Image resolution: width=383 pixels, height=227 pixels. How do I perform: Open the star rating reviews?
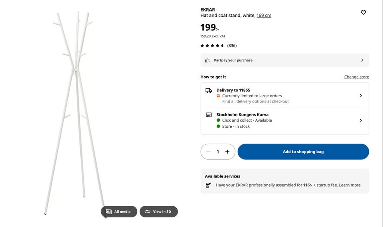[212, 45]
